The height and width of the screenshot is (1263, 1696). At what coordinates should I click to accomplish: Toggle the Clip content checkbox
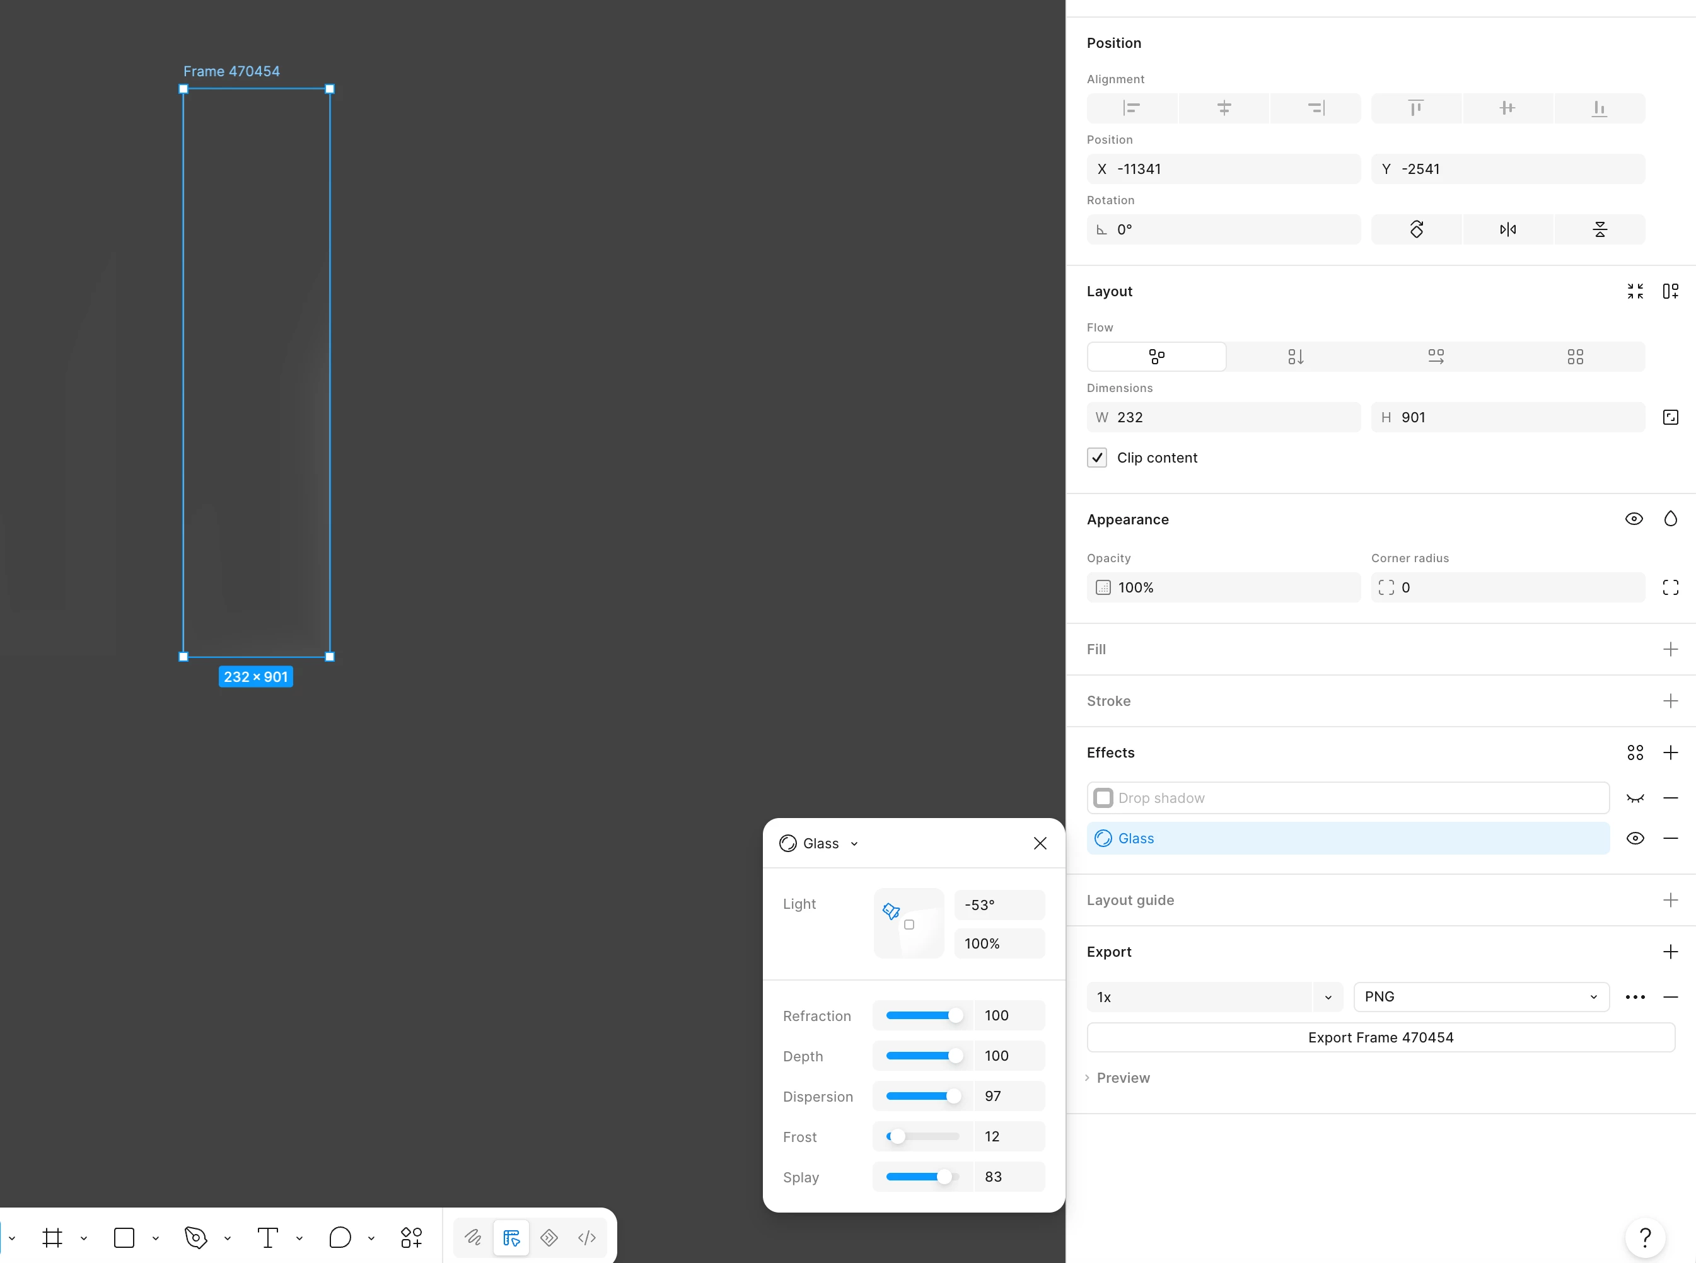click(x=1096, y=458)
